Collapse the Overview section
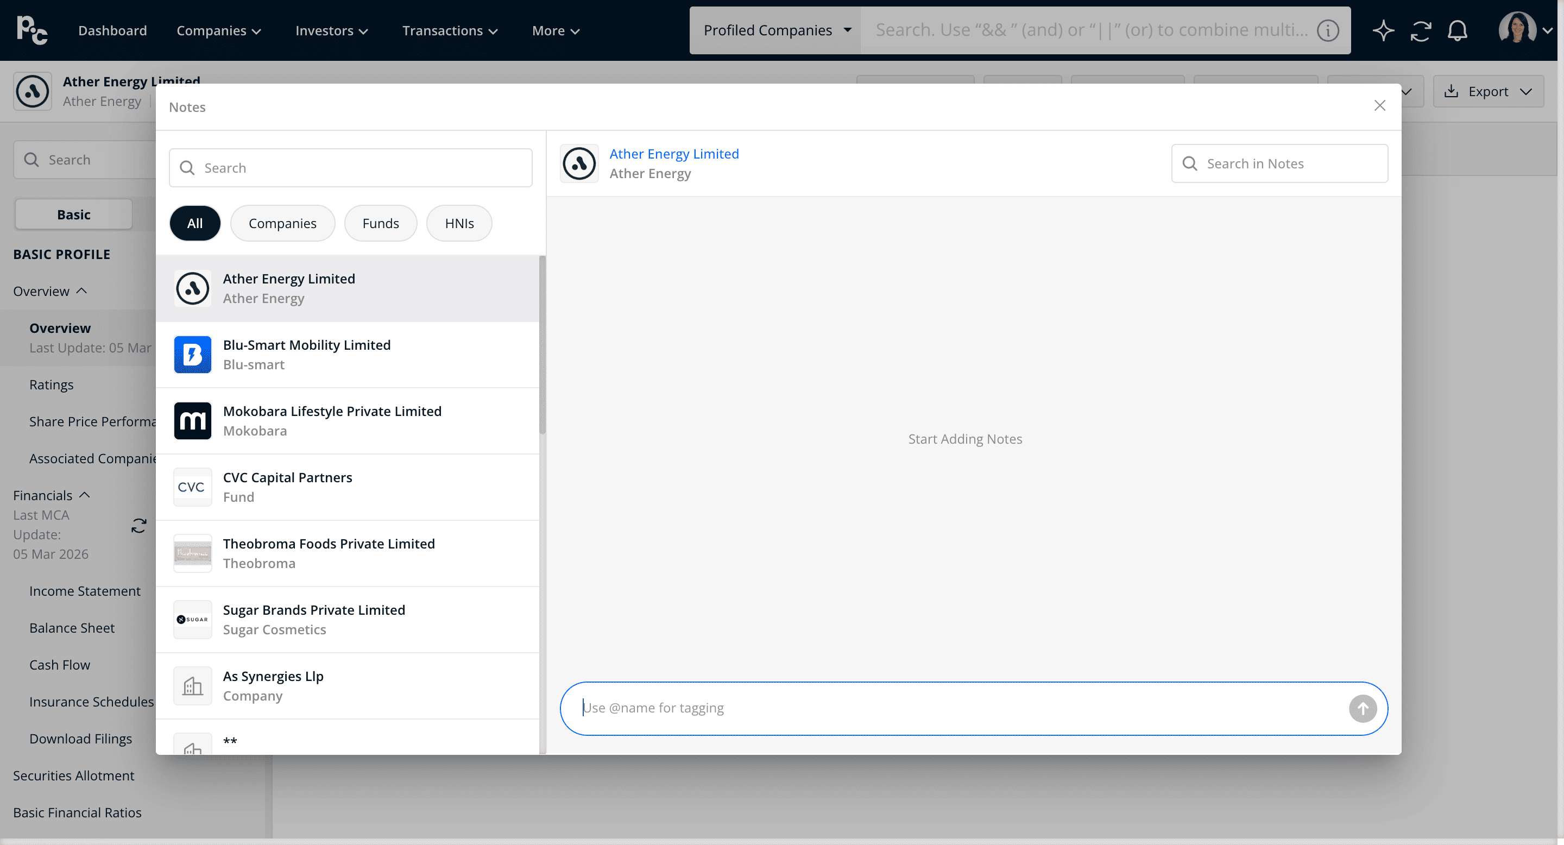The image size is (1564, 845). coord(51,292)
